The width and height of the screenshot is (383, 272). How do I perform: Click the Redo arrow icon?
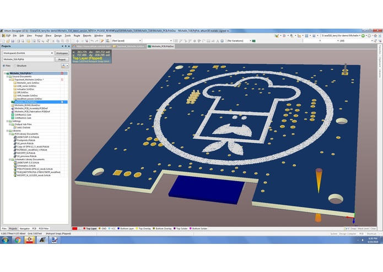coord(97,41)
